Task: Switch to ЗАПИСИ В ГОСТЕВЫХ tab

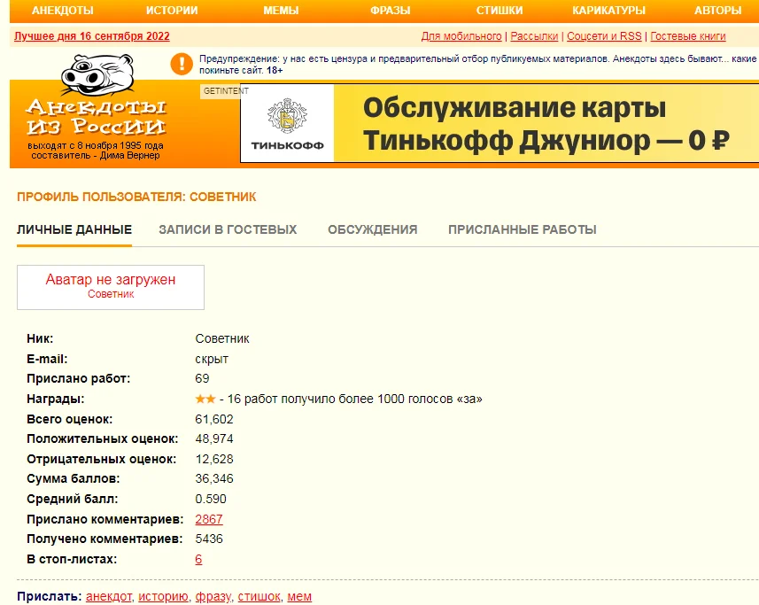Action: coord(228,229)
